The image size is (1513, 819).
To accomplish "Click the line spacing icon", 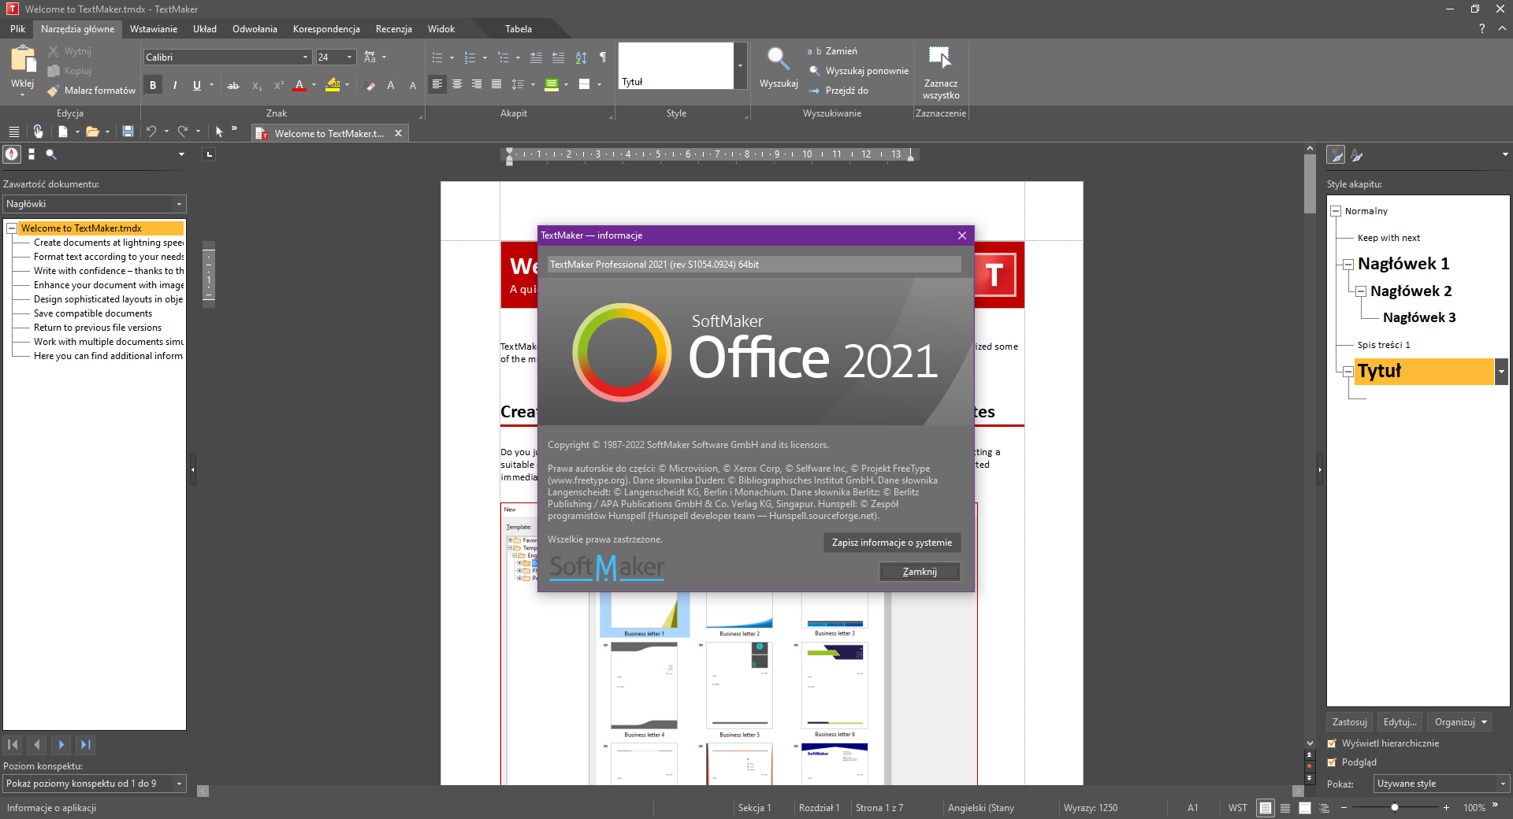I will point(518,84).
